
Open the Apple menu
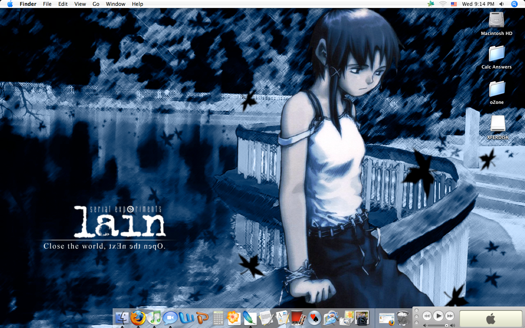[10, 4]
